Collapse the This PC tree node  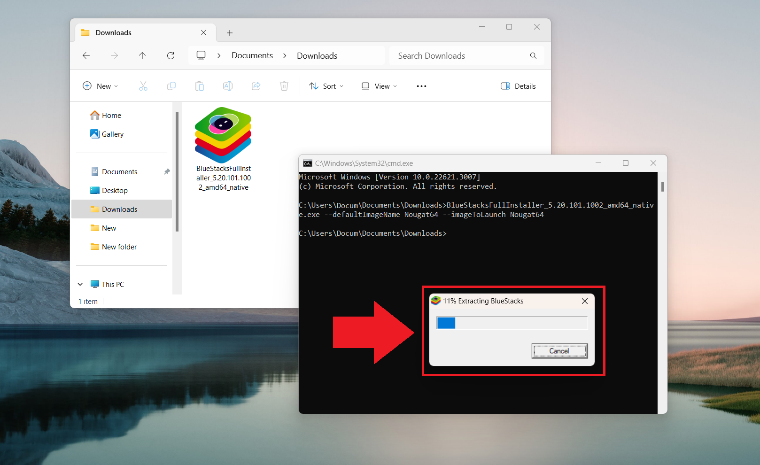point(80,284)
